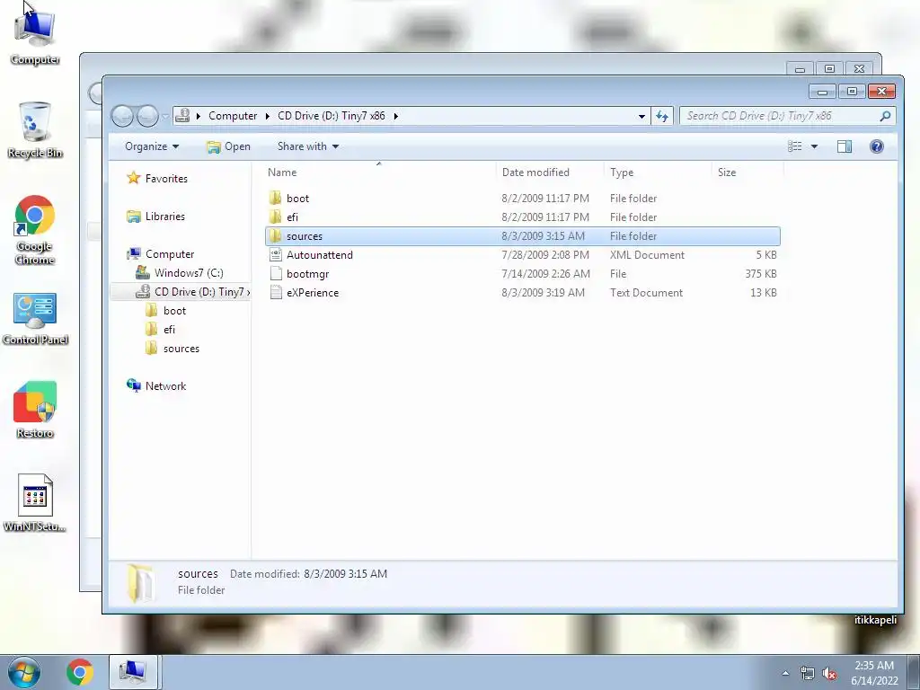This screenshot has height=690, width=920.
Task: Open Chrome from the taskbar
Action: [79, 672]
